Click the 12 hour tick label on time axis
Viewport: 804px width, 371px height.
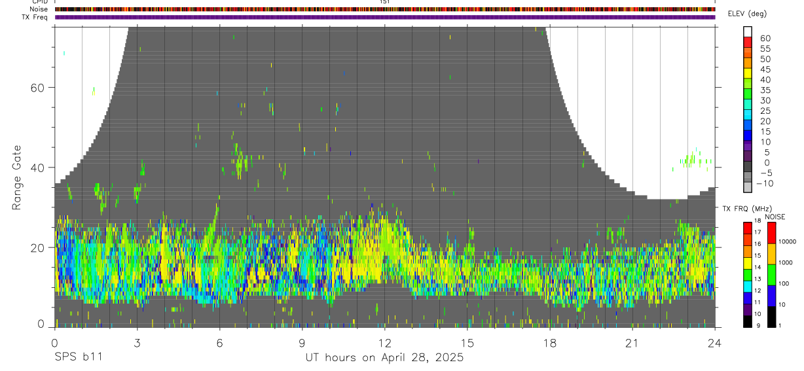point(385,343)
